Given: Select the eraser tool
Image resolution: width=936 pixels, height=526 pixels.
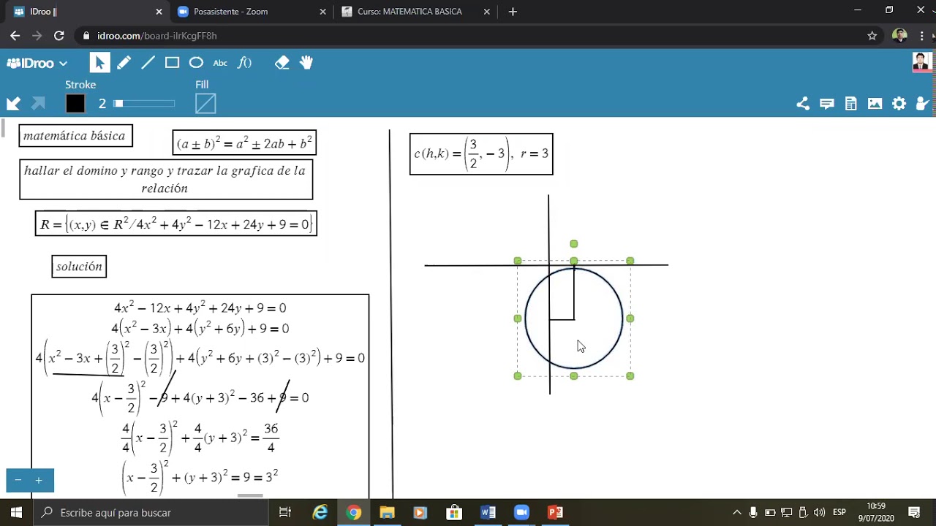Looking at the screenshot, I should [282, 63].
